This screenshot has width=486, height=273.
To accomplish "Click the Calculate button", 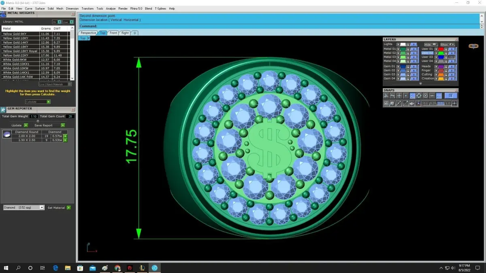I will click(x=38, y=102).
